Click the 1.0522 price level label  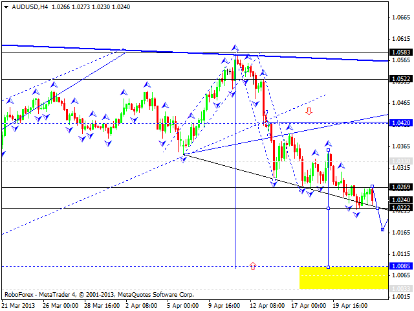[x=399, y=79]
